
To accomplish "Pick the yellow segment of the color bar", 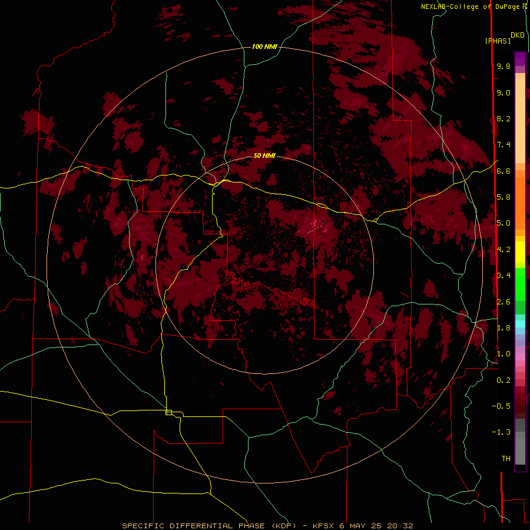I will 520,252.
